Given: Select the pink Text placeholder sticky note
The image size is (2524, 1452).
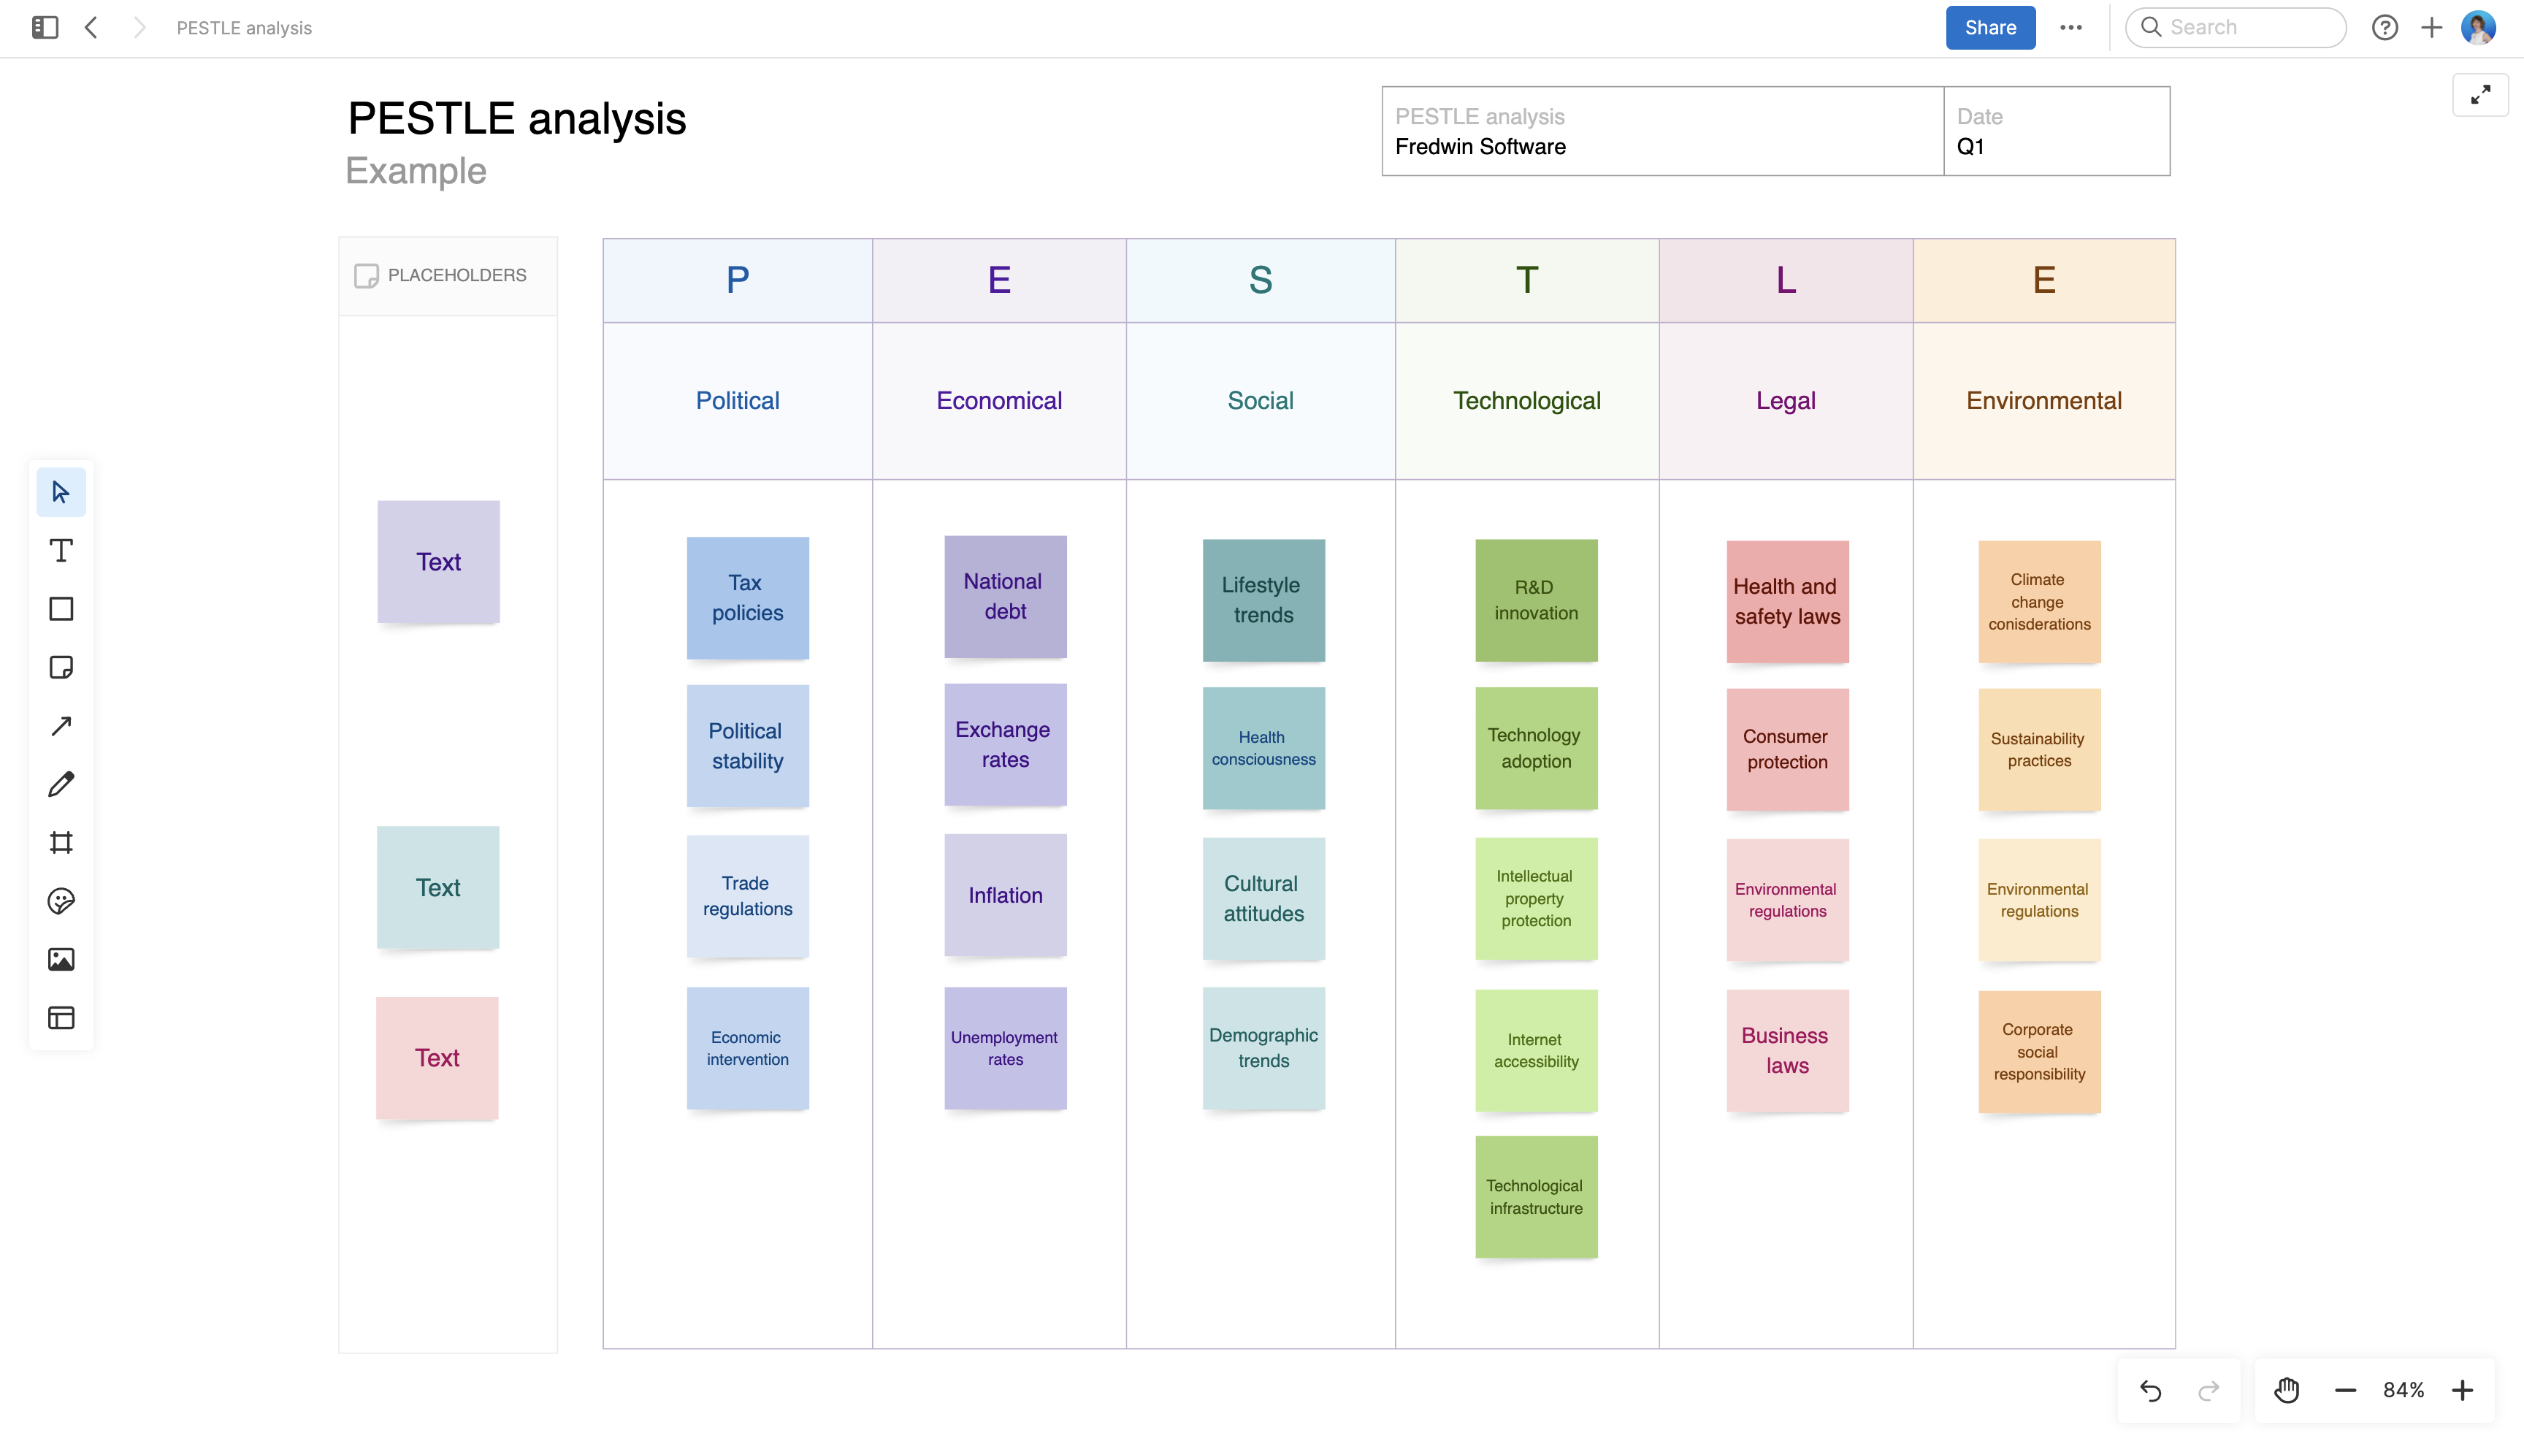Looking at the screenshot, I should [437, 1057].
